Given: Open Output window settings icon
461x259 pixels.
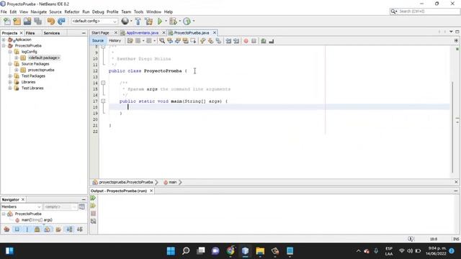Looking at the screenshot, I should 93,221.
